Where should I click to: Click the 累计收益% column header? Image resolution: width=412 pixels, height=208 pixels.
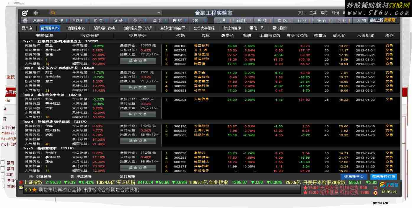point(297,35)
